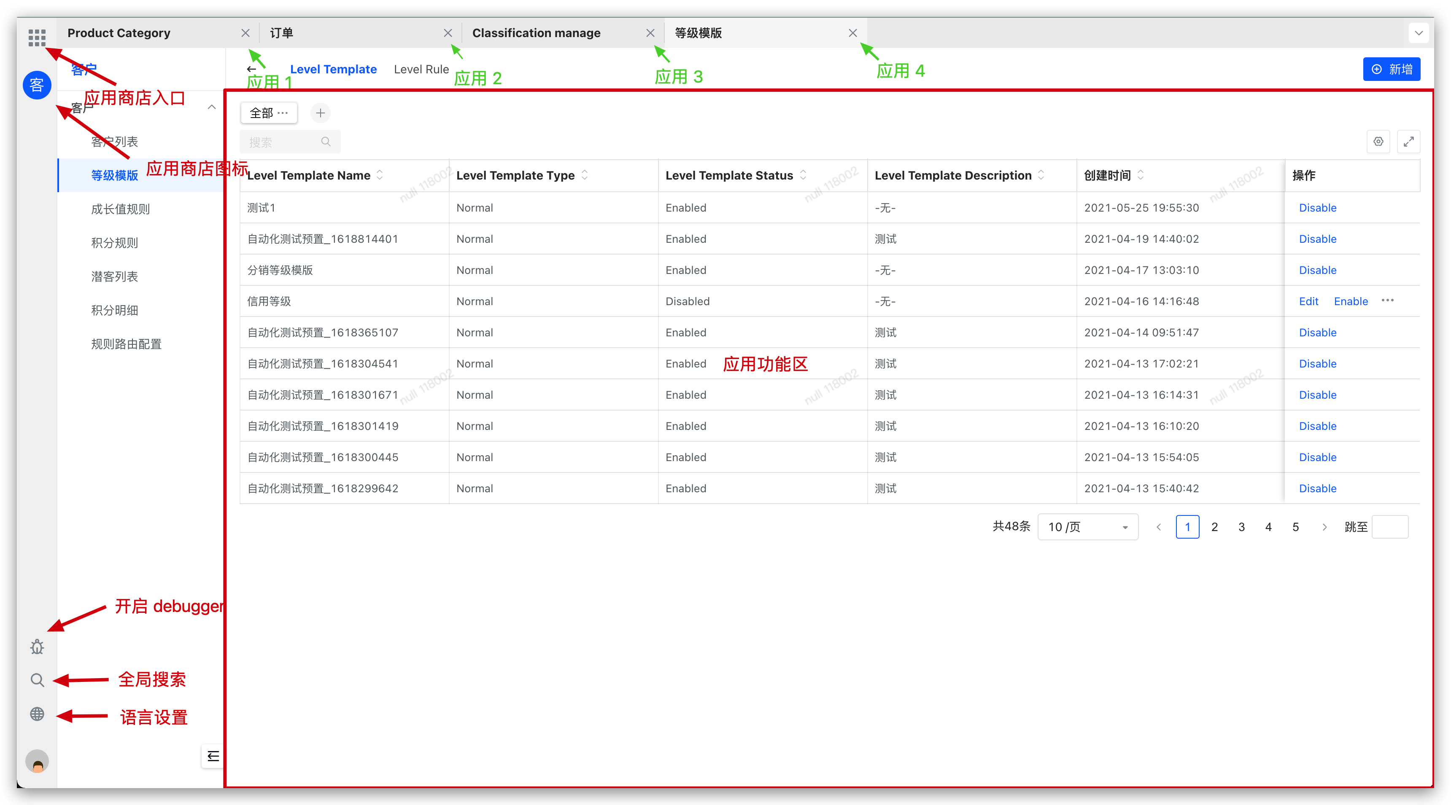
Task: Open global search magnifier in sidebar
Action: tap(37, 680)
